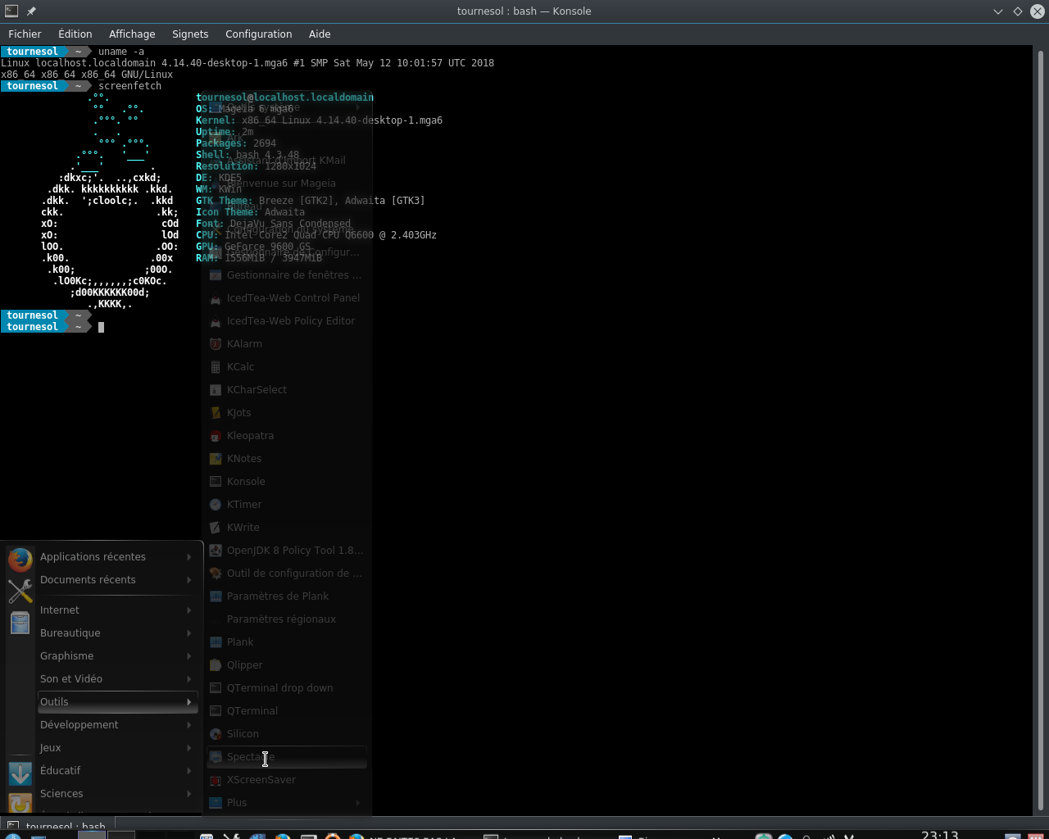Click the Silicon disc icon
The image size is (1049, 839).
216,734
